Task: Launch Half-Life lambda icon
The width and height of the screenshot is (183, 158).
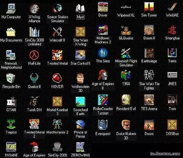Action: coord(34,55)
